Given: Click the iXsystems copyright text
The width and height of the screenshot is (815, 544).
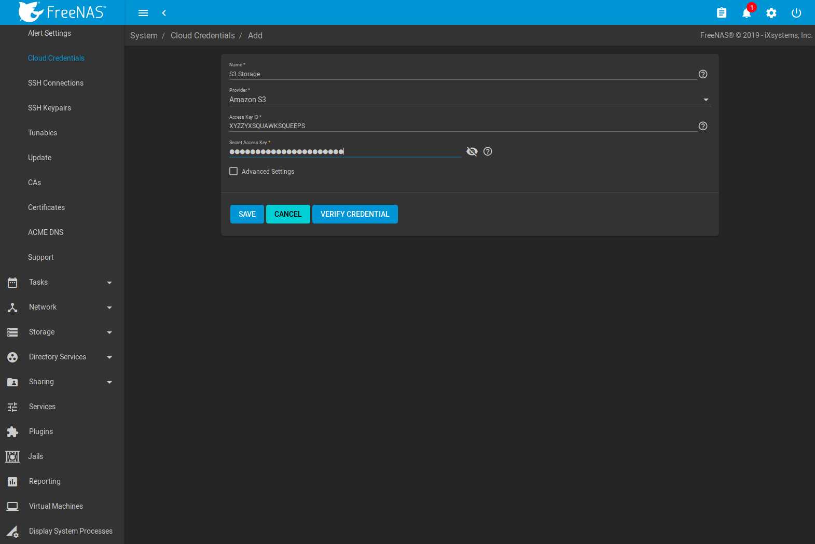Looking at the screenshot, I should point(756,35).
